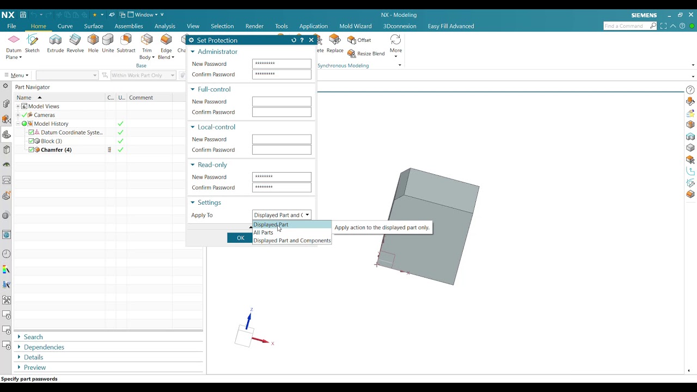The image size is (697, 392).
Task: Click the Save icon in title bar
Action: coord(23,15)
